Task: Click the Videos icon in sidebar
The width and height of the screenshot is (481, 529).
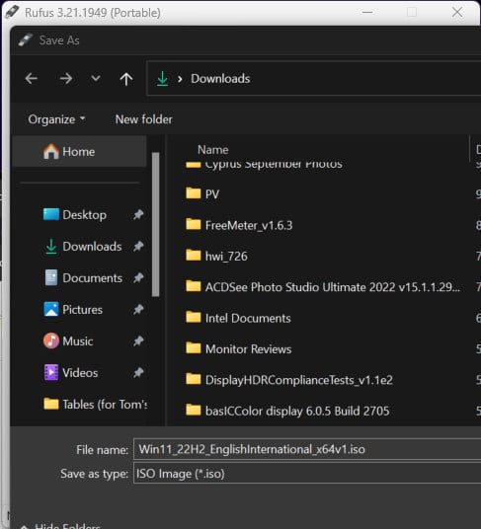Action: pyautogui.click(x=51, y=372)
